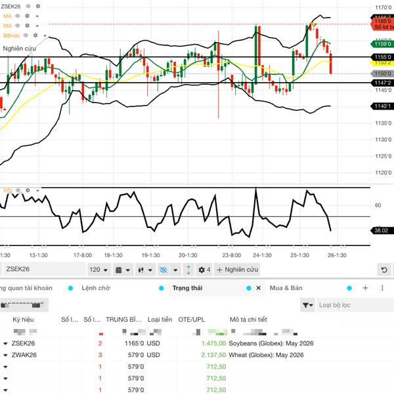Click the + Nghiên cứu button in toolbar

click(x=238, y=270)
